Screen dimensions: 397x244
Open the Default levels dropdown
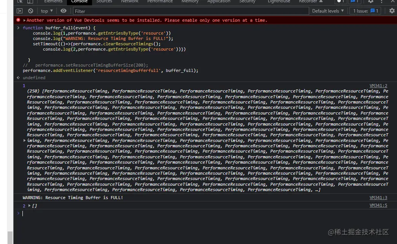pyautogui.click(x=328, y=11)
